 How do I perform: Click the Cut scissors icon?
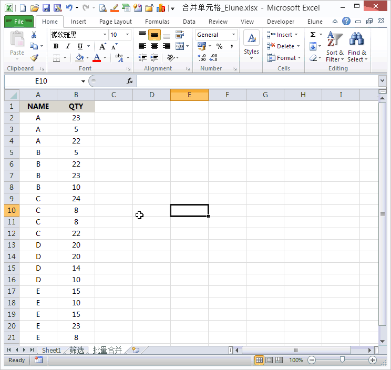pyautogui.click(x=34, y=35)
